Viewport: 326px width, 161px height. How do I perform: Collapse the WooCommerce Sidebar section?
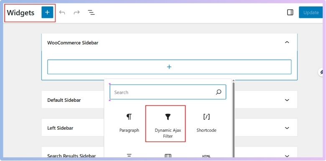(287, 42)
